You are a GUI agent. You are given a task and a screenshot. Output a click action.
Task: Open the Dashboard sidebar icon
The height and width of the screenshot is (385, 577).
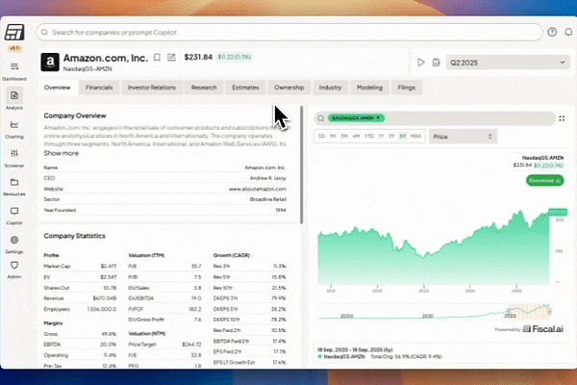pos(14,66)
